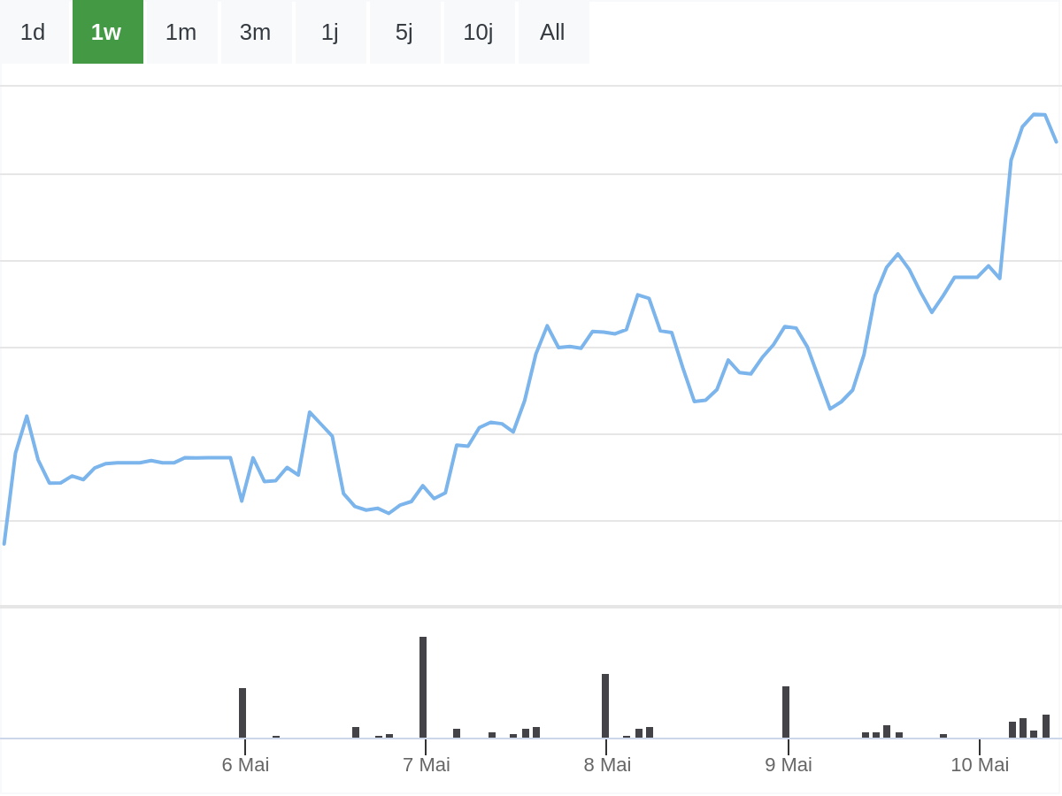Select the 3m range tab
The width and height of the screenshot is (1062, 796).
coord(255,32)
